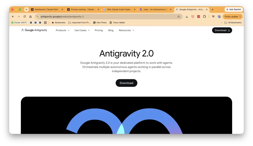Screen dimensions: 253x146
Task: Open the Imported From Firefox folder
Action: (79, 23)
